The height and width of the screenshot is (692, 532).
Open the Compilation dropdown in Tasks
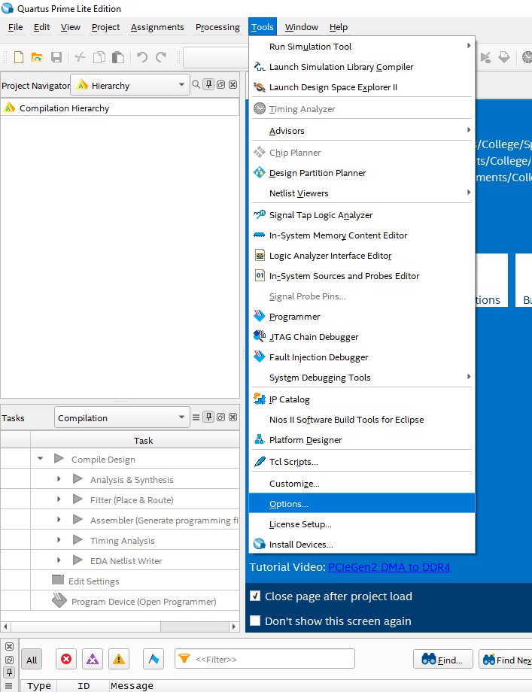point(122,417)
